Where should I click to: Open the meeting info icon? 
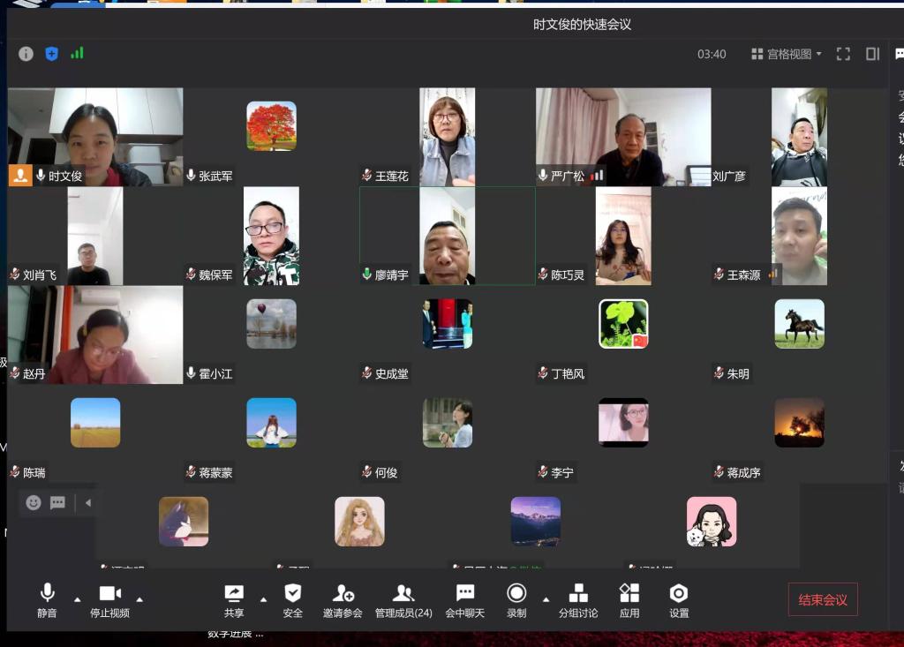tap(26, 54)
